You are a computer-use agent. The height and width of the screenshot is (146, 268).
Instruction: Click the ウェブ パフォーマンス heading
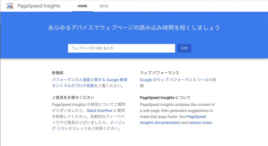(x=159, y=73)
